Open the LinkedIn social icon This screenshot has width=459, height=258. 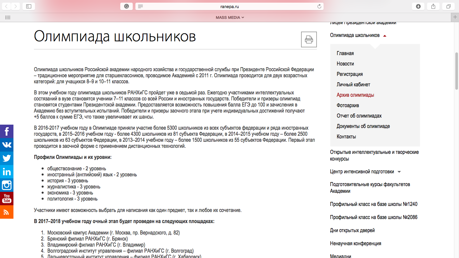(x=7, y=172)
